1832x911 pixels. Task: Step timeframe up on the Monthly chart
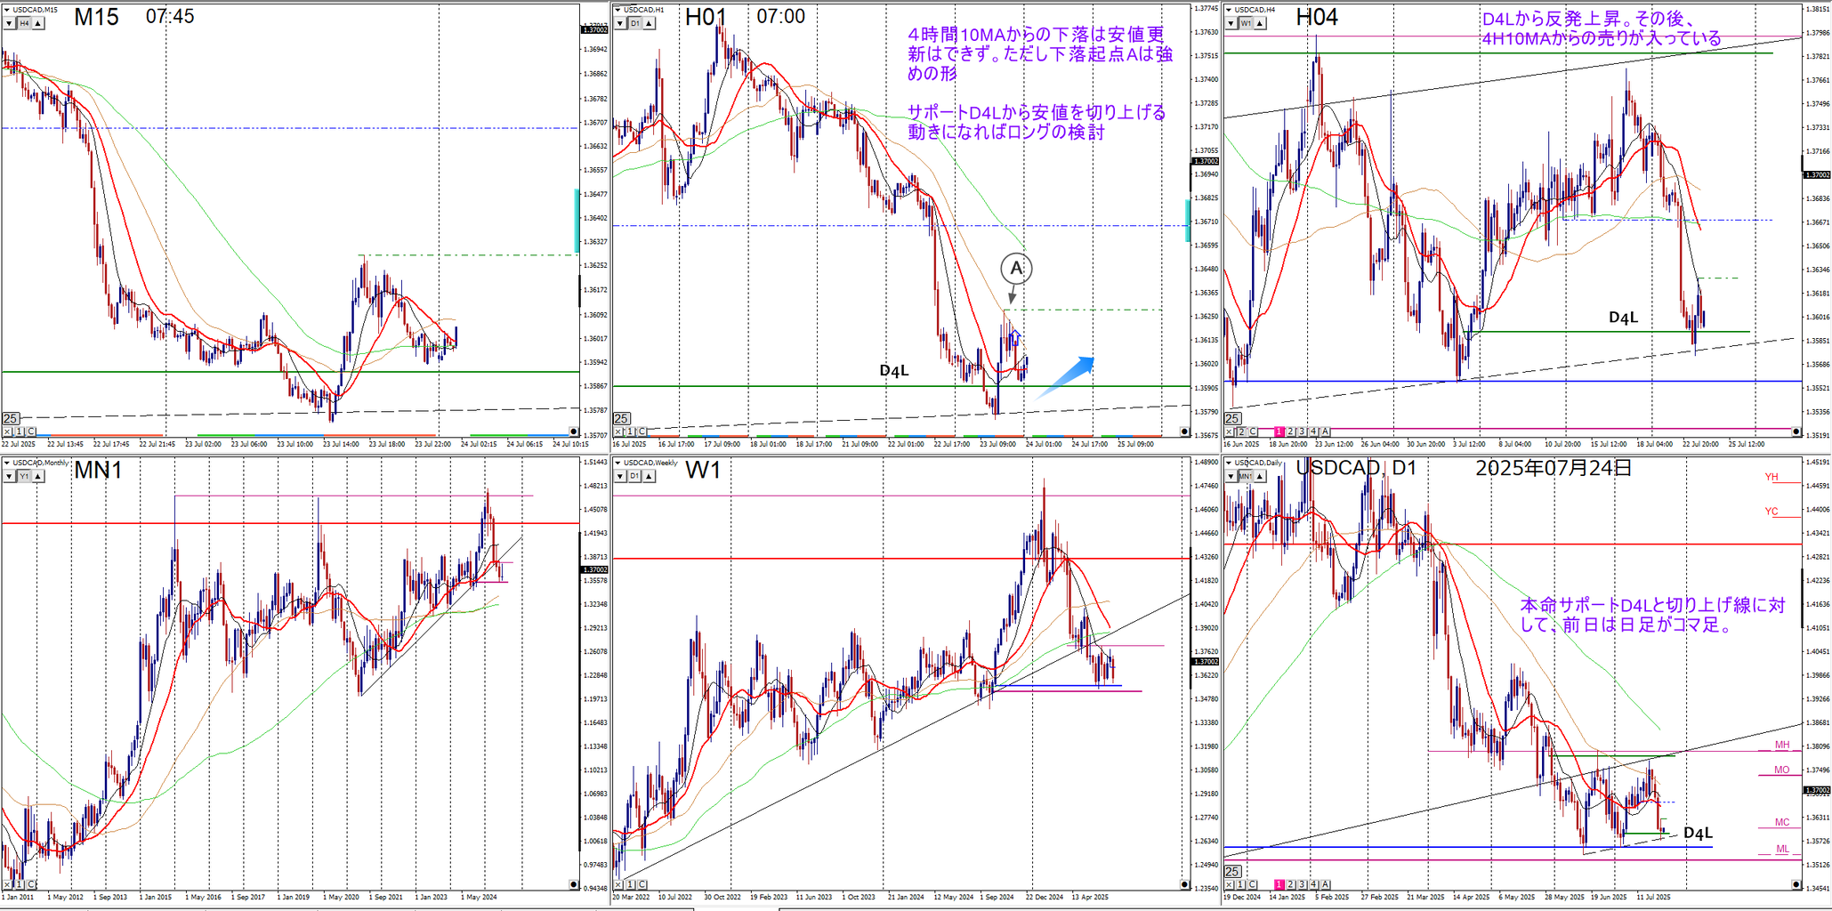pyautogui.click(x=39, y=476)
